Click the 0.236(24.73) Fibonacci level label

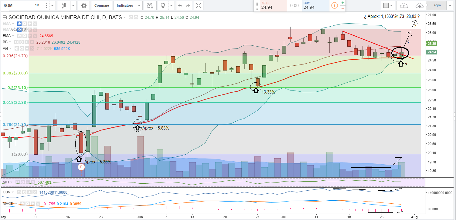coord(15,56)
